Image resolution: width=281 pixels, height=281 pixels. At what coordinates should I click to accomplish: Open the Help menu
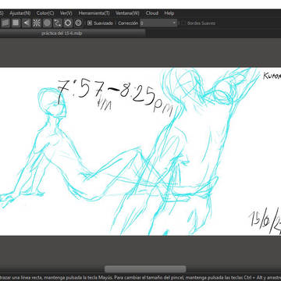[x=169, y=13]
